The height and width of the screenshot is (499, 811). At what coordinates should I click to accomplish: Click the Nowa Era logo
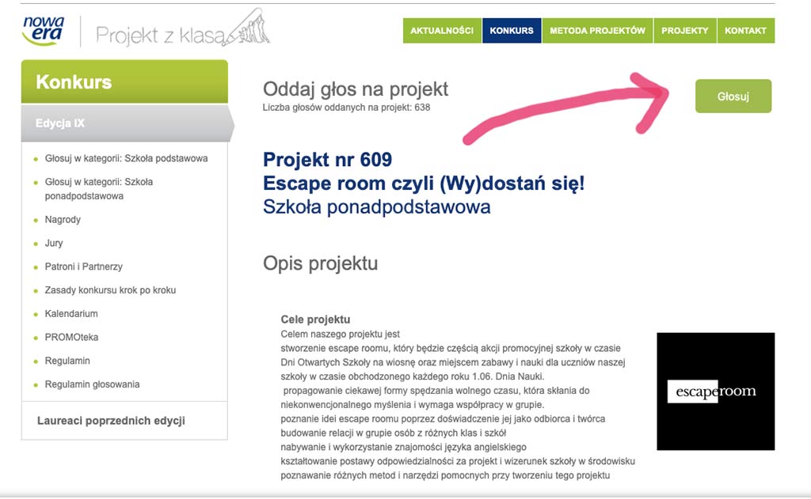pos(44,31)
